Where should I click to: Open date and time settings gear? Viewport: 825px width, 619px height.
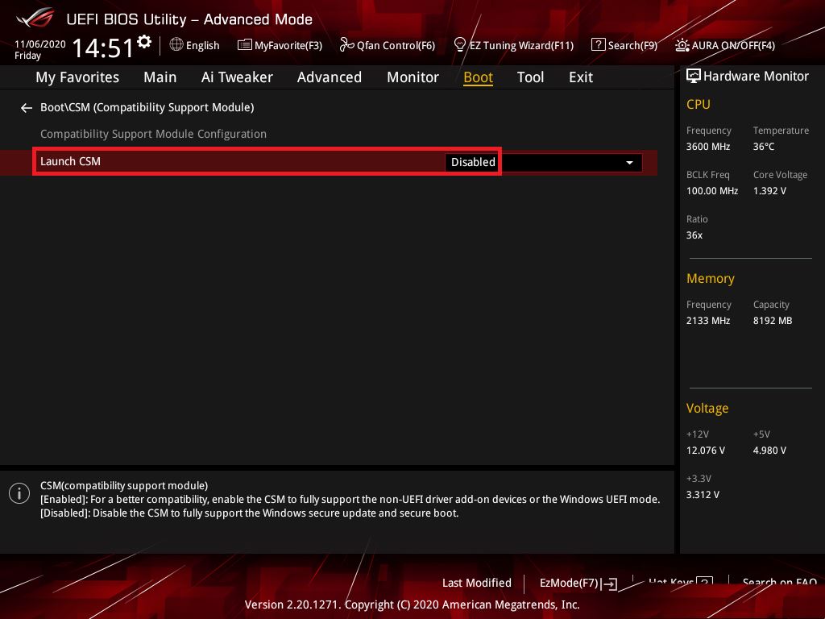click(x=144, y=41)
